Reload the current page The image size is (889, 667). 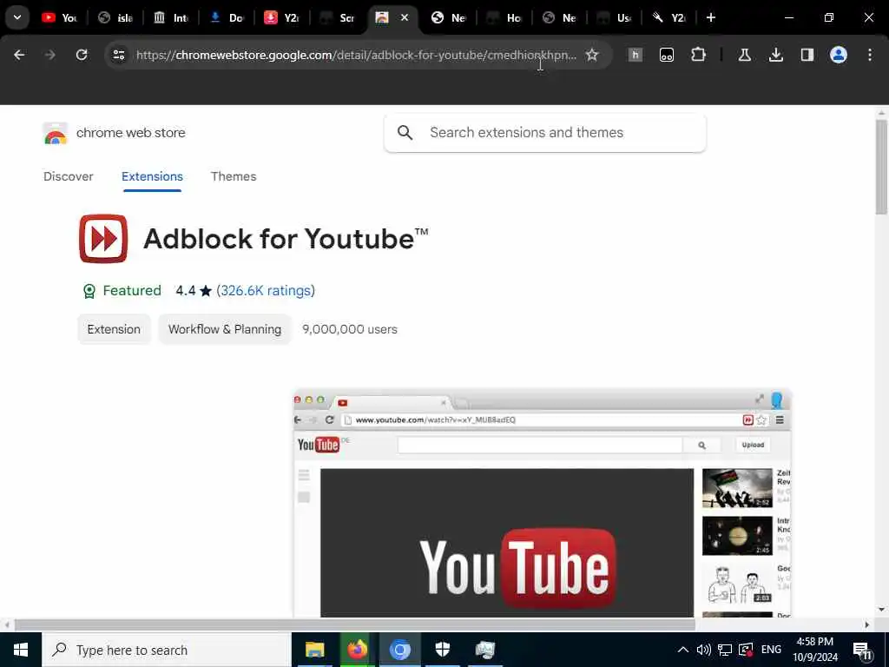(82, 55)
